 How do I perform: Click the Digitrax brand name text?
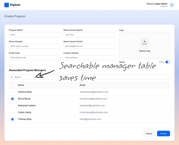tap(15, 5)
